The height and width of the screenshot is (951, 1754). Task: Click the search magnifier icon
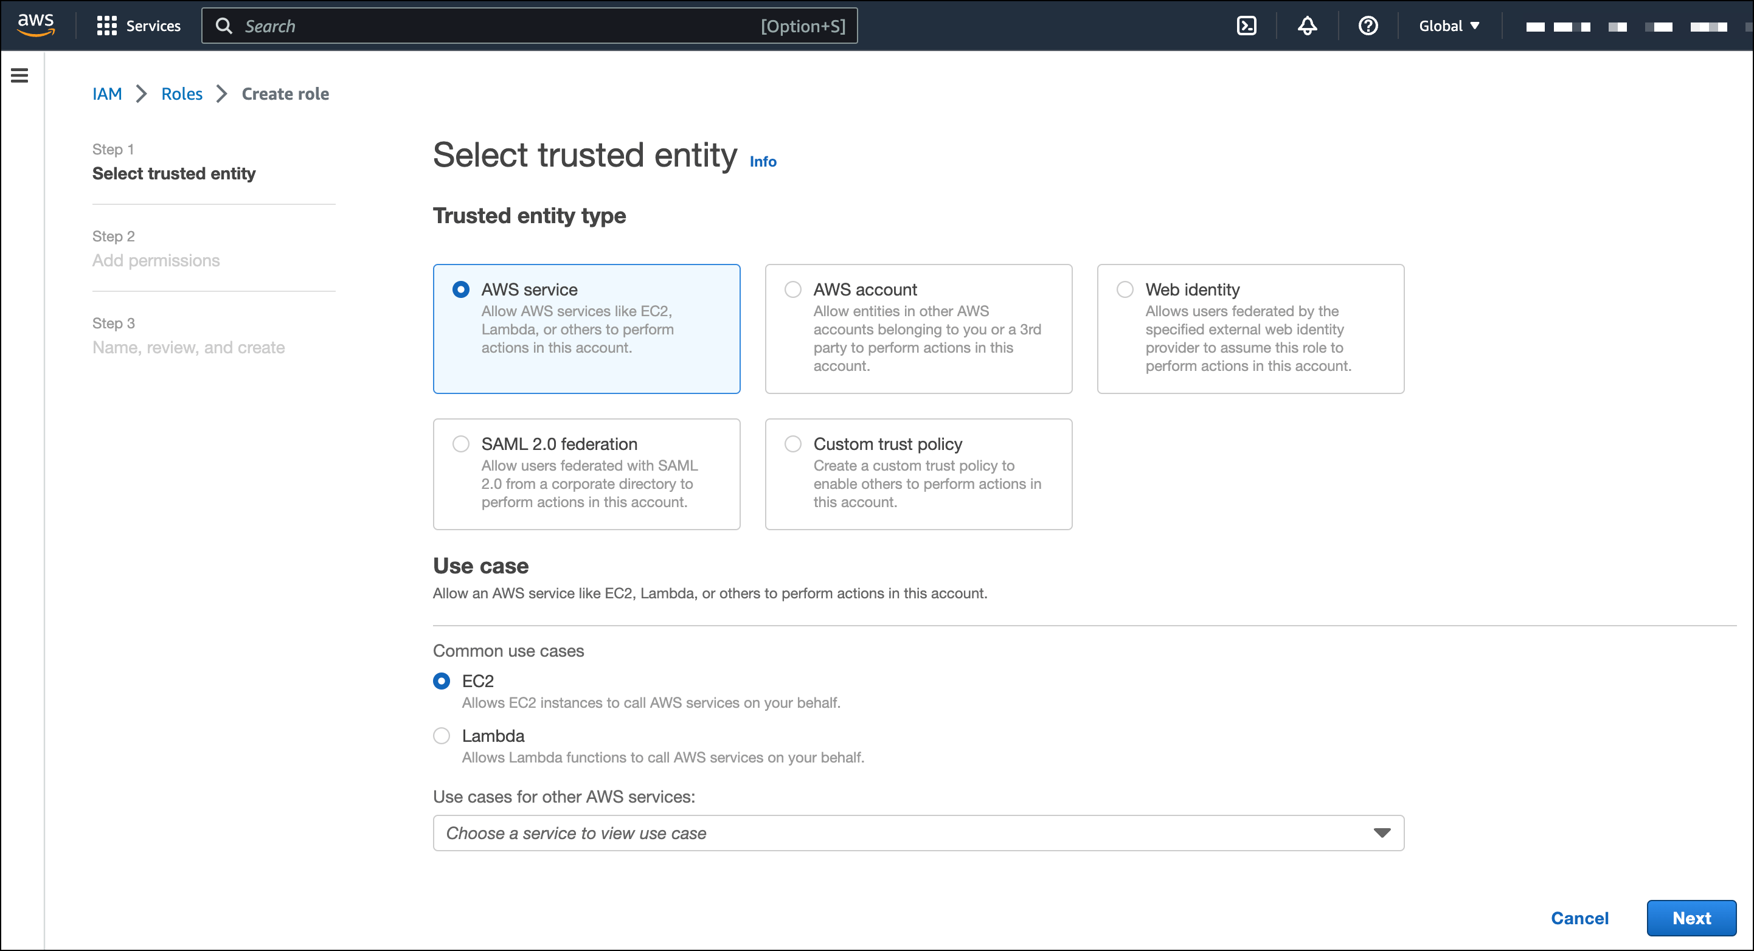(224, 25)
